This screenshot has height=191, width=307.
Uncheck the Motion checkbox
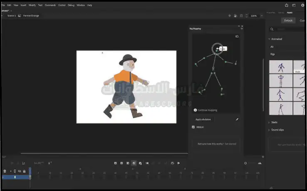click(x=193, y=127)
